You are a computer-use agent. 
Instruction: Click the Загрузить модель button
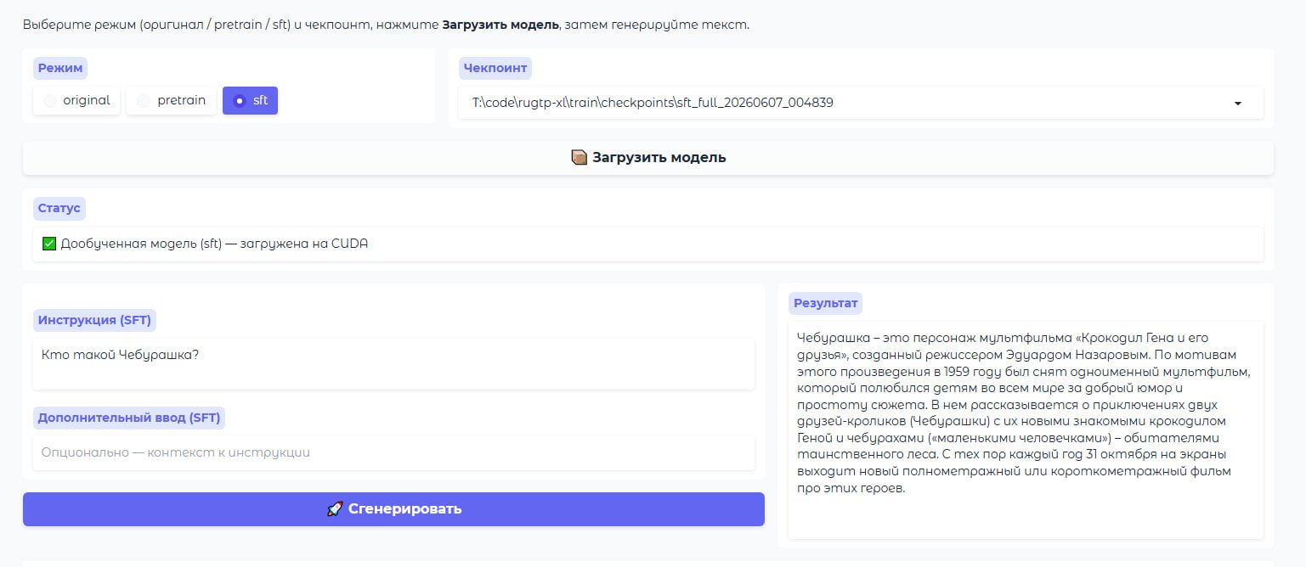[648, 158]
